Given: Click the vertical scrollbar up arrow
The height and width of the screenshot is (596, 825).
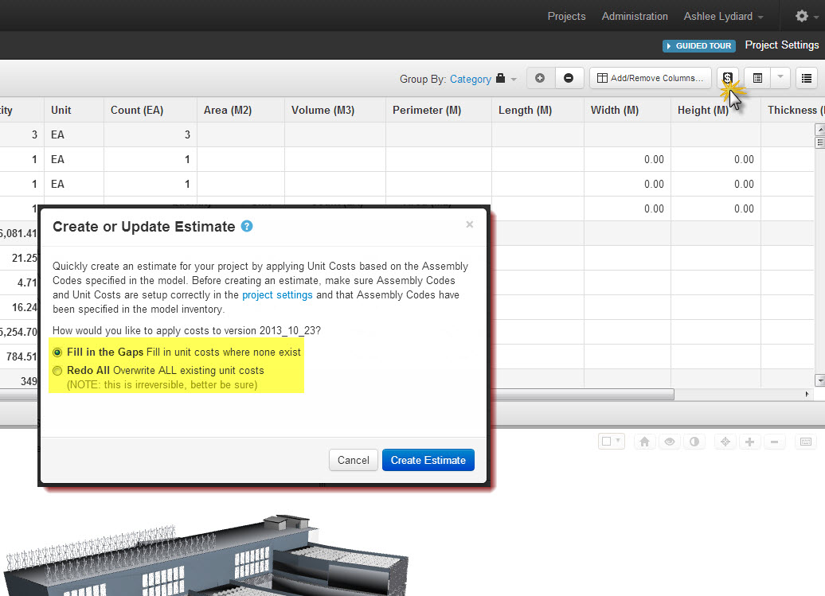Looking at the screenshot, I should (819, 129).
